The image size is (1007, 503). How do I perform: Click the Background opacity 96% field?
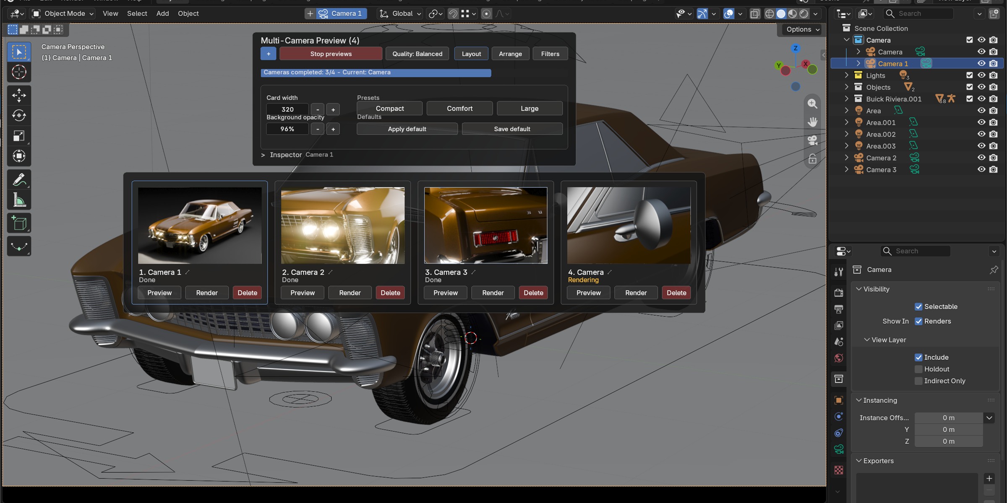coord(287,129)
